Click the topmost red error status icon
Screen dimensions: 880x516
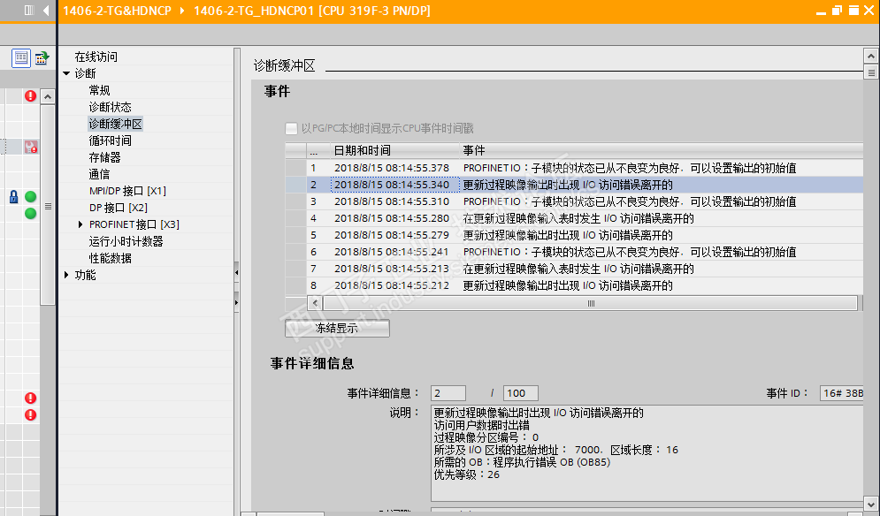tap(30, 96)
